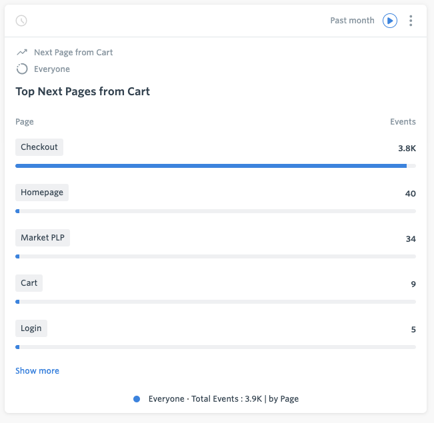
Task: Select the Cart page tag
Action: coord(29,283)
